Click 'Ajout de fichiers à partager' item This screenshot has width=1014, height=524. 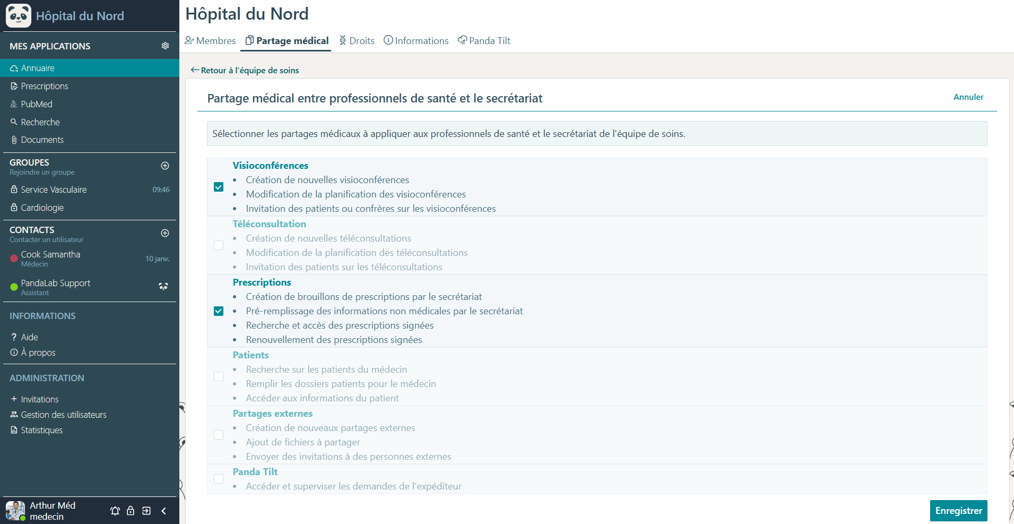tap(303, 442)
